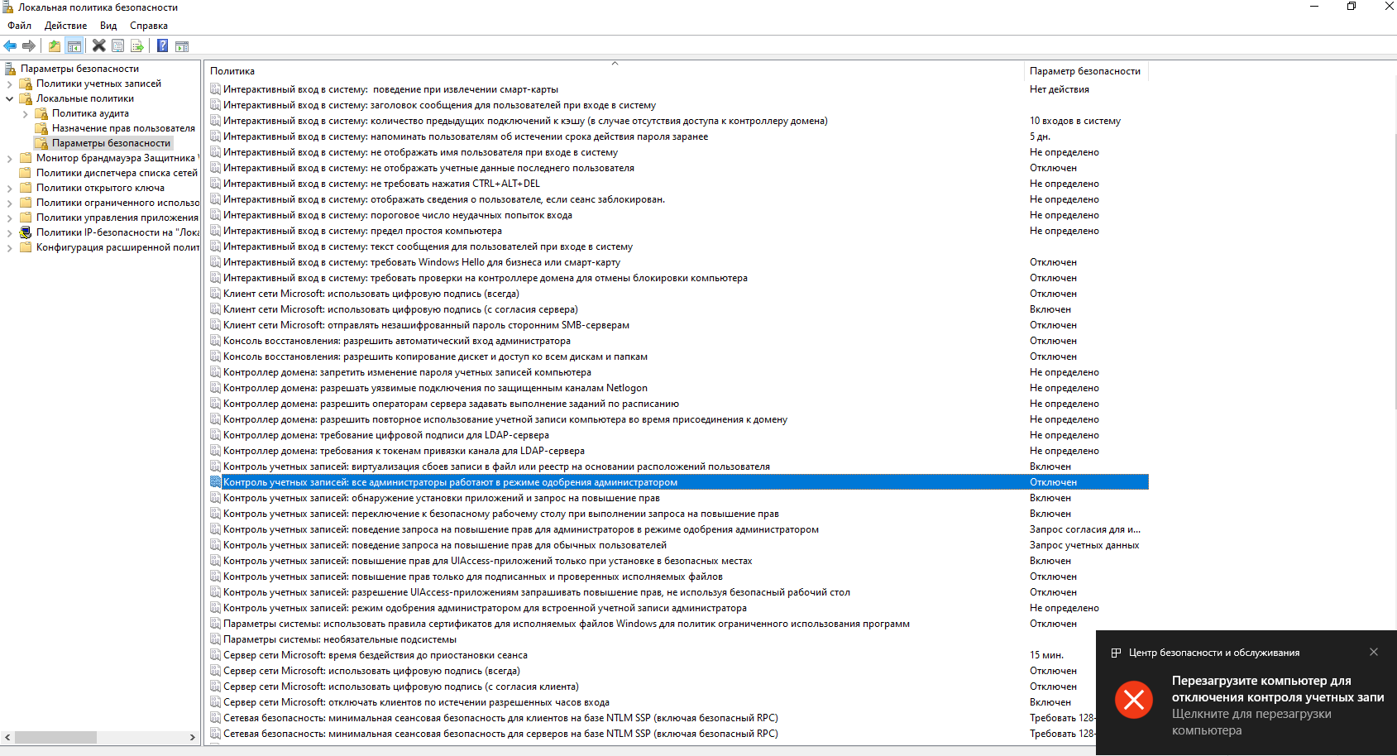
Task: Open the Вид menu
Action: pyautogui.click(x=108, y=26)
